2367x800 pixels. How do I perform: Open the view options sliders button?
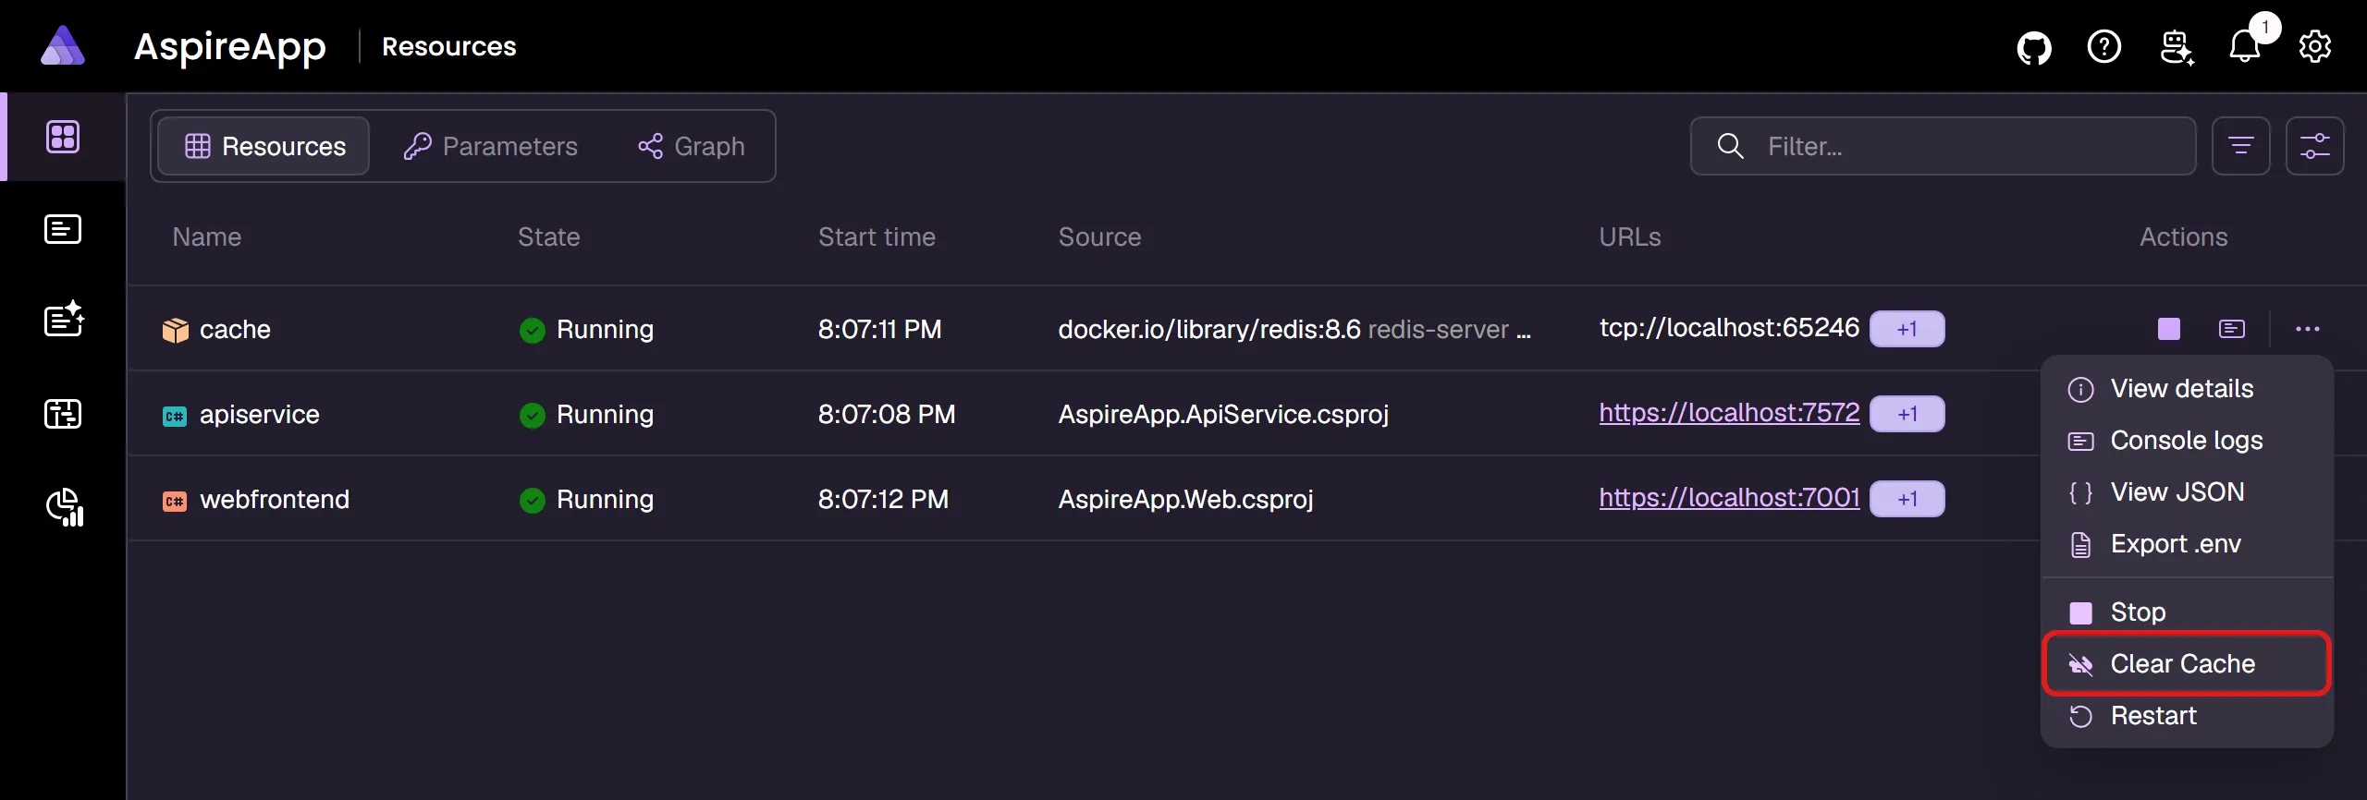pos(2315,146)
